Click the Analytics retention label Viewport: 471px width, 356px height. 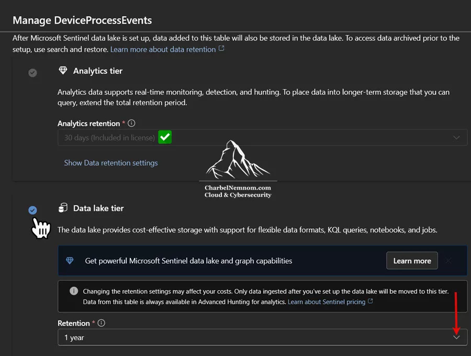click(x=88, y=124)
